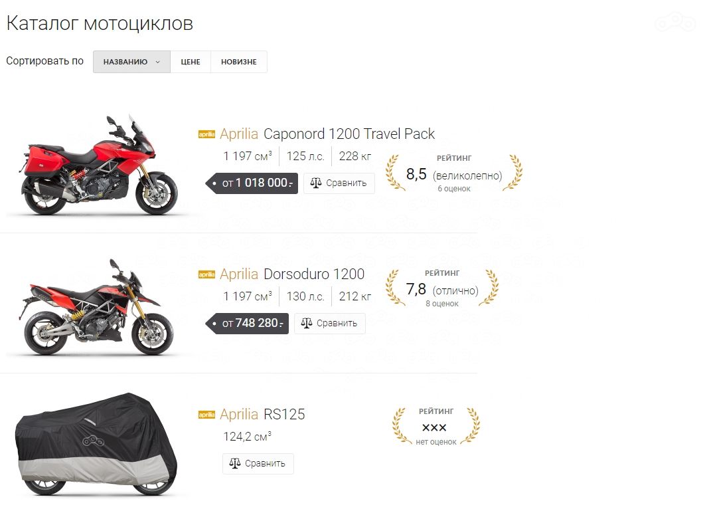
Task: Click the Dorsoduro price tag 'от 748 280'
Action: tap(248, 324)
